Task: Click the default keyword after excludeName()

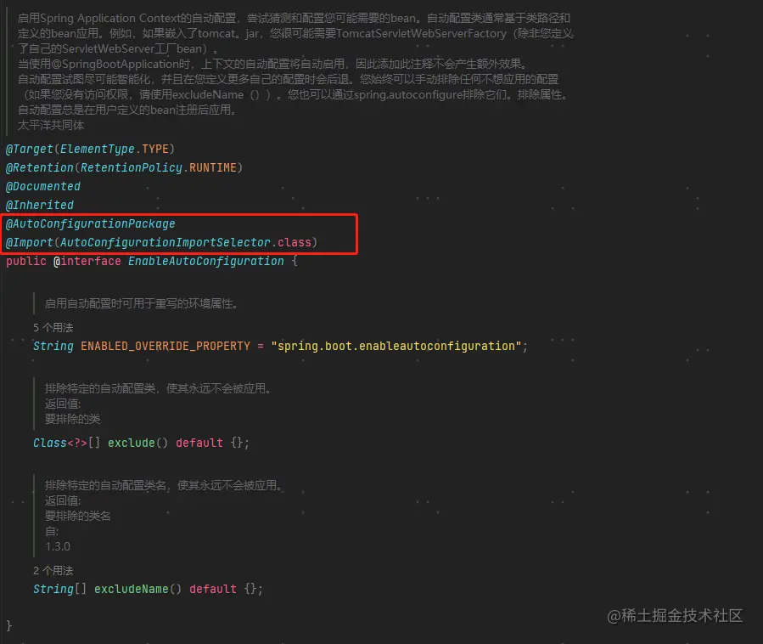Action: coord(213,590)
